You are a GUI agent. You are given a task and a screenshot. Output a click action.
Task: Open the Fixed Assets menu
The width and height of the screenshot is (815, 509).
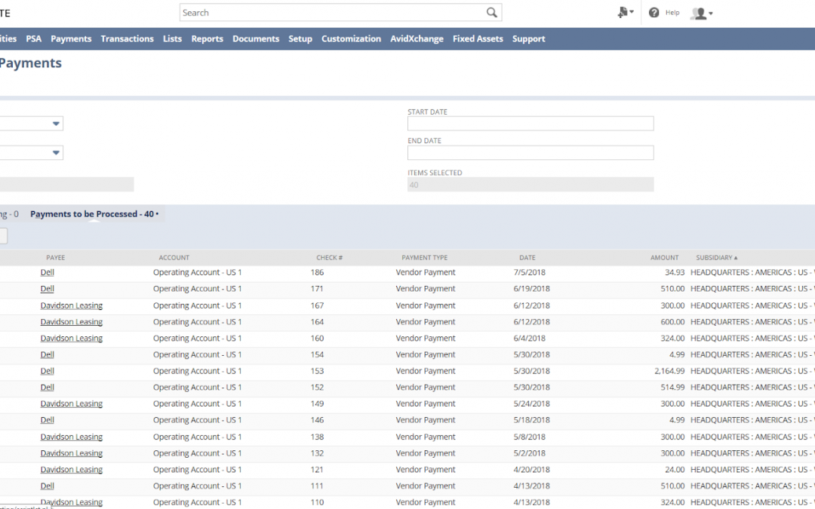[478, 39]
